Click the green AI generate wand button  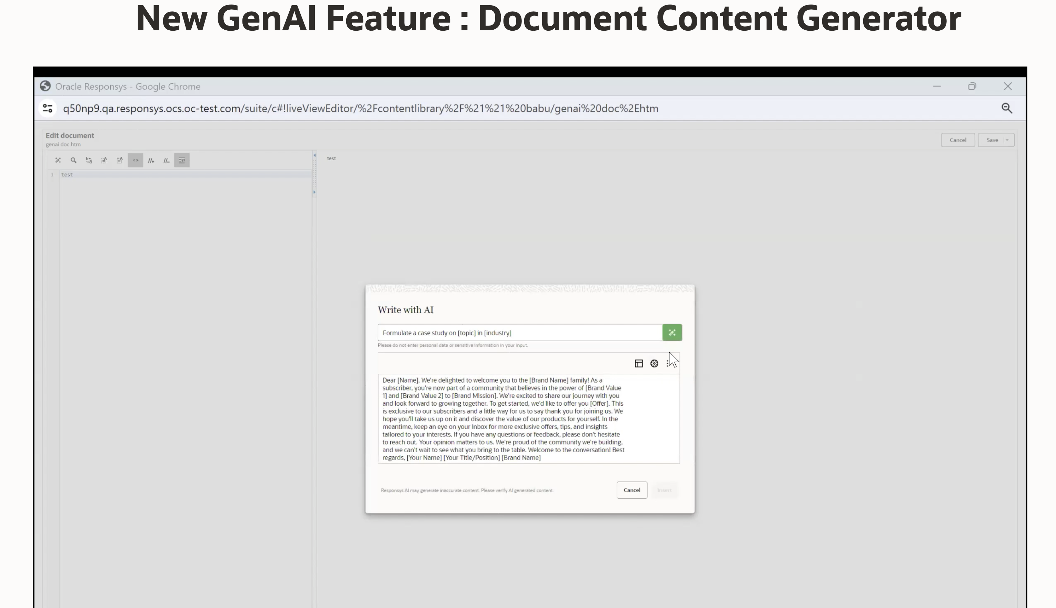point(672,332)
